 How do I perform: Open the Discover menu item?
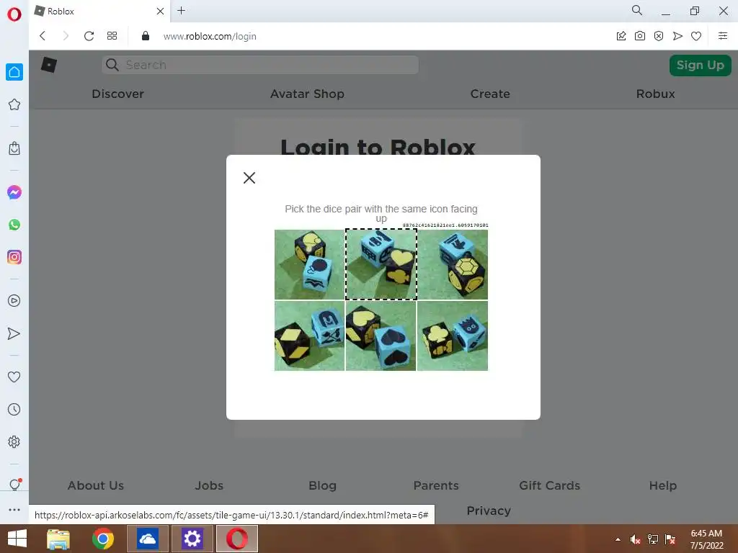click(117, 94)
